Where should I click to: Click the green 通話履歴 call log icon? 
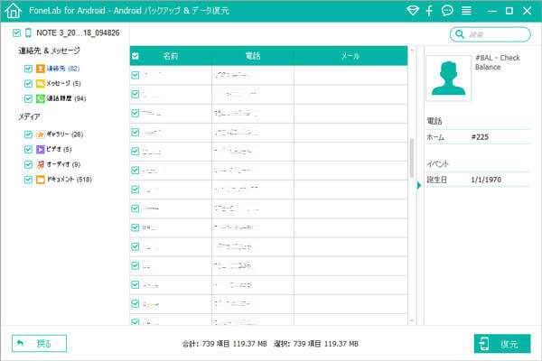click(x=41, y=97)
